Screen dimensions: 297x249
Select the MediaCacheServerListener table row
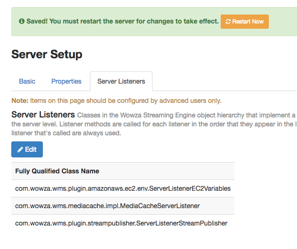pyautogui.click(x=107, y=206)
